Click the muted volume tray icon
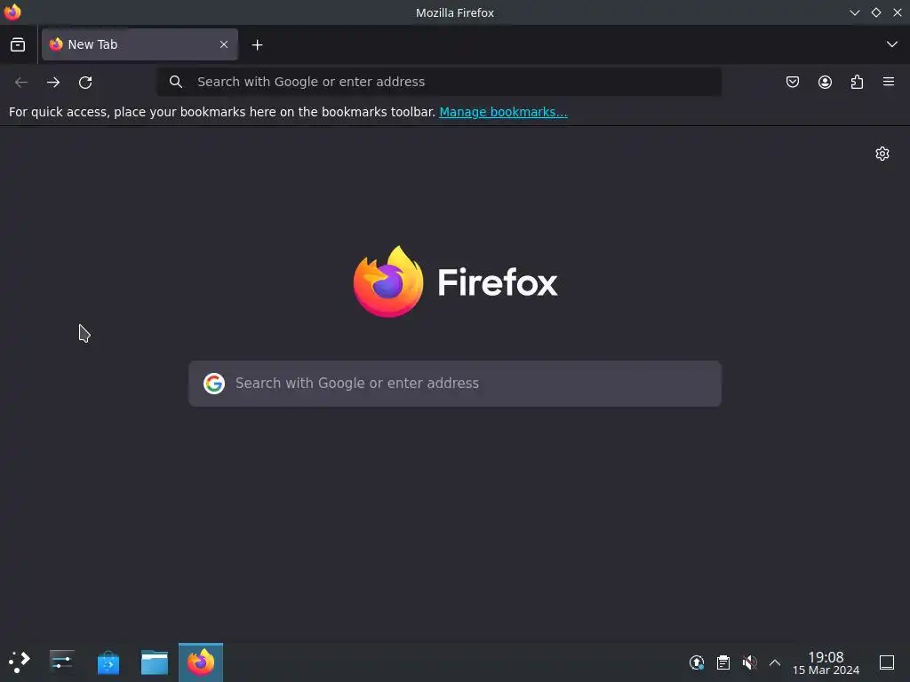The image size is (910, 682). pos(749,662)
